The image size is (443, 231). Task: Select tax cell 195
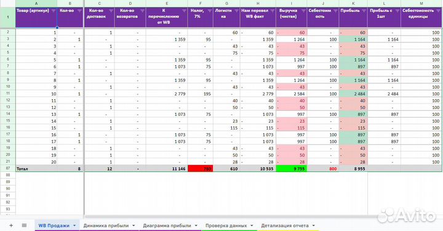[x=201, y=94]
